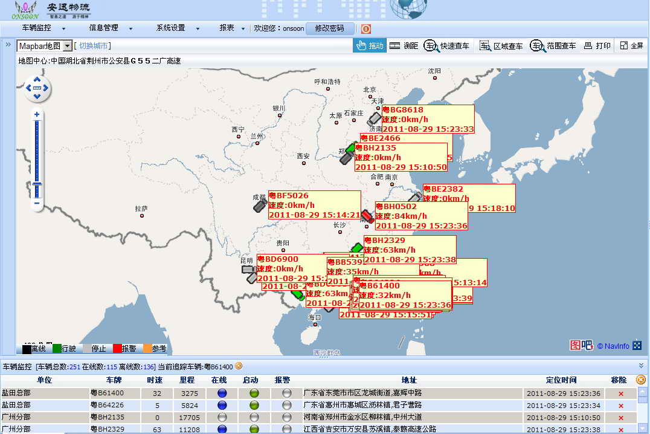Click the 车牌 column header

114,380
